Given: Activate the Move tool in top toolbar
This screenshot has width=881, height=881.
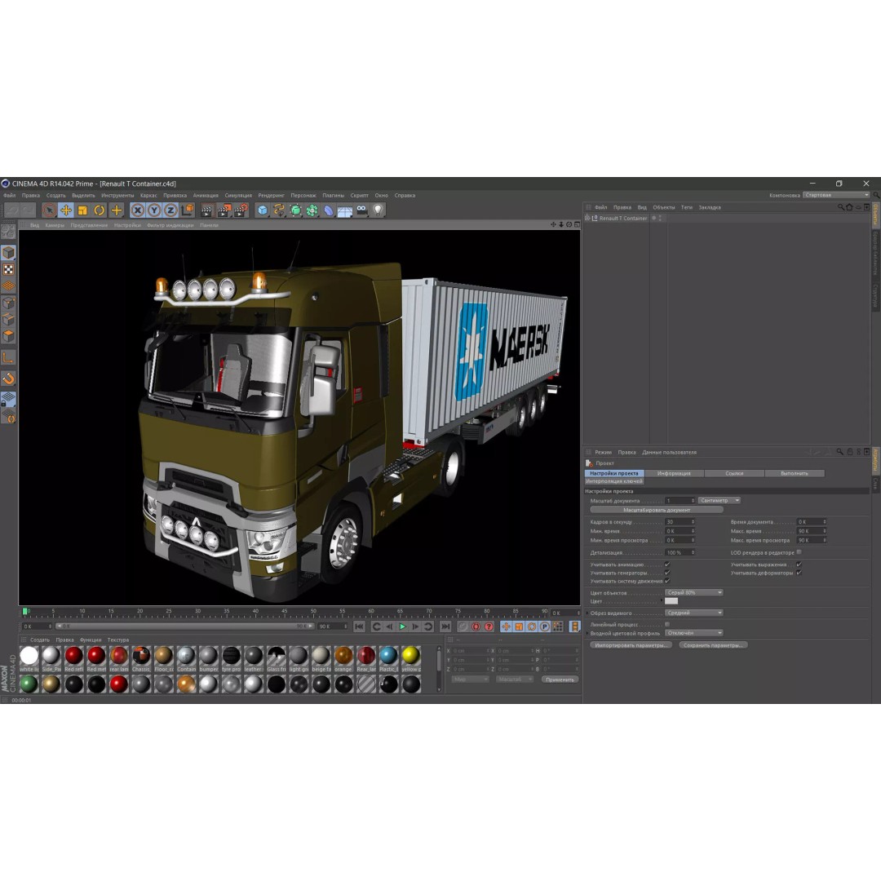Looking at the screenshot, I should tap(66, 210).
